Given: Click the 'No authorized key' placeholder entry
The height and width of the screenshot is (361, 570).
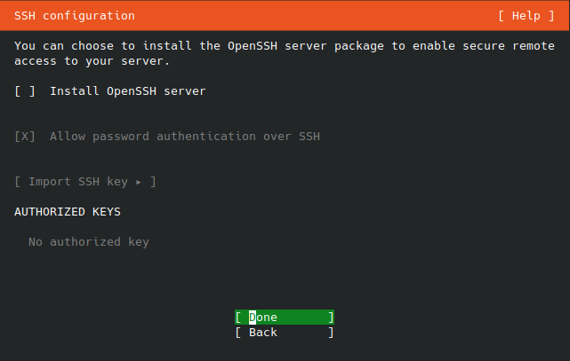Looking at the screenshot, I should point(89,242).
